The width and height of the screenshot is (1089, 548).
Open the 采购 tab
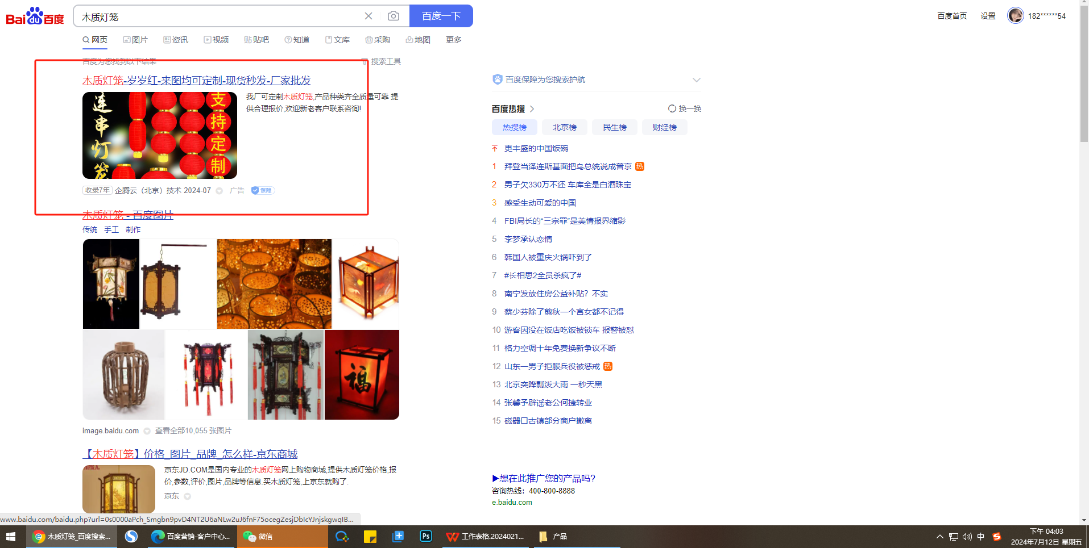click(x=378, y=40)
